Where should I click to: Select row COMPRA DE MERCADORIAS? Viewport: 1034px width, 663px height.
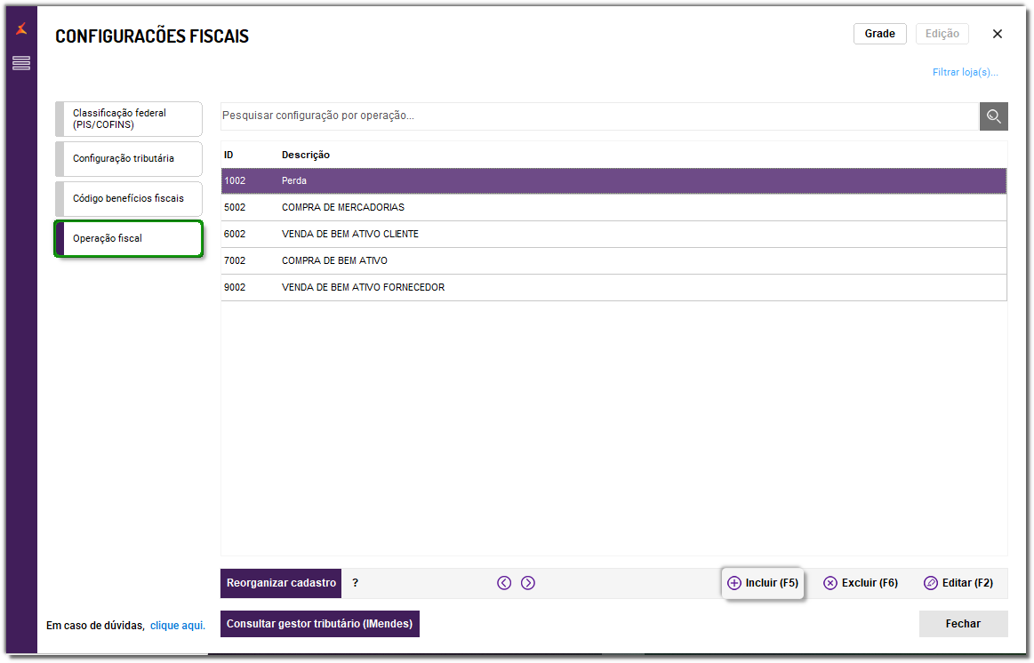613,208
